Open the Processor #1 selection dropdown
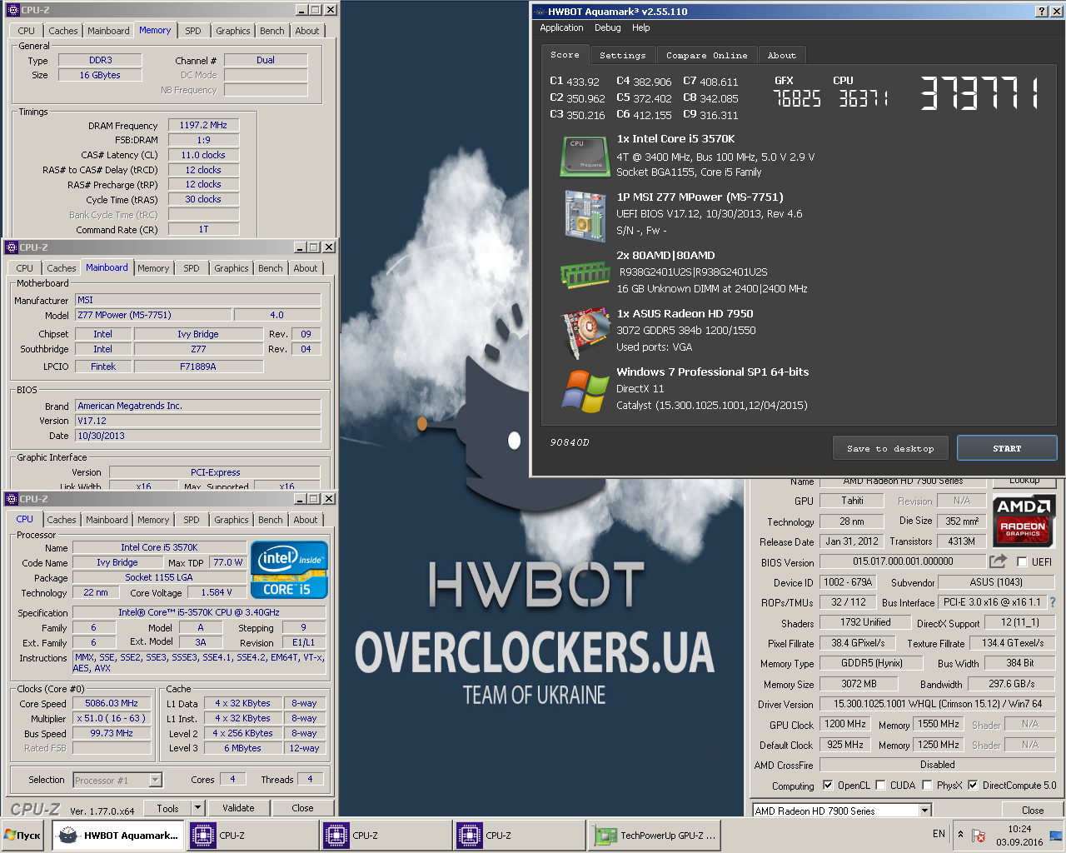Screen dimensions: 1066x853 click(x=155, y=781)
